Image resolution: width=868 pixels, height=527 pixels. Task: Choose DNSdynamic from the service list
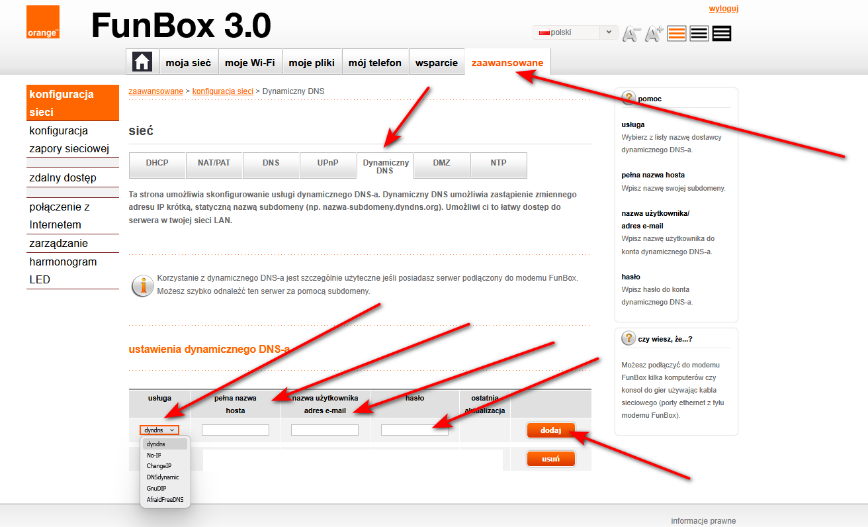tap(165, 477)
